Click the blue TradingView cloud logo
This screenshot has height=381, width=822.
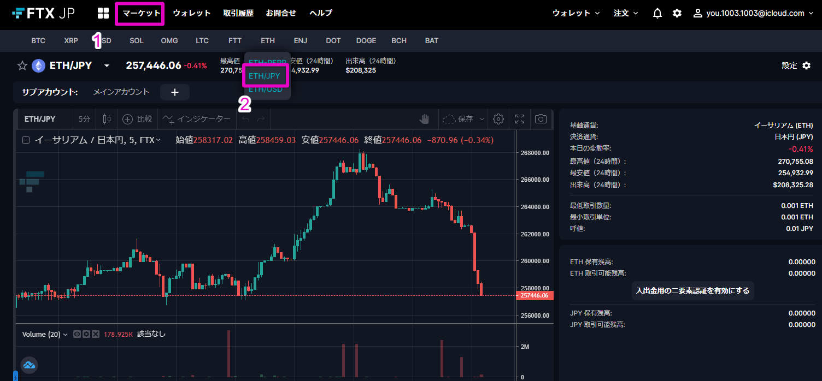(29, 365)
